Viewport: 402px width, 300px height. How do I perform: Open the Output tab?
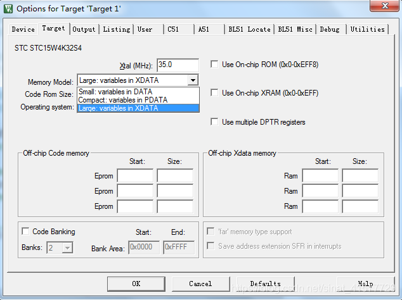(x=84, y=30)
